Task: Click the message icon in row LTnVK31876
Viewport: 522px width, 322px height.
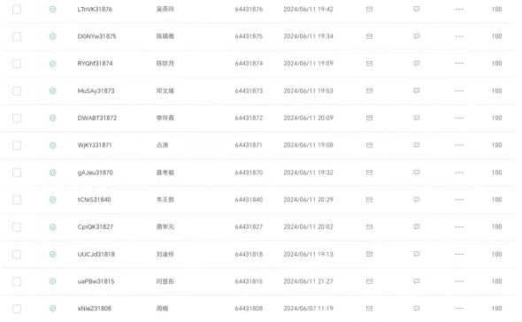Action: pyautogui.click(x=416, y=9)
